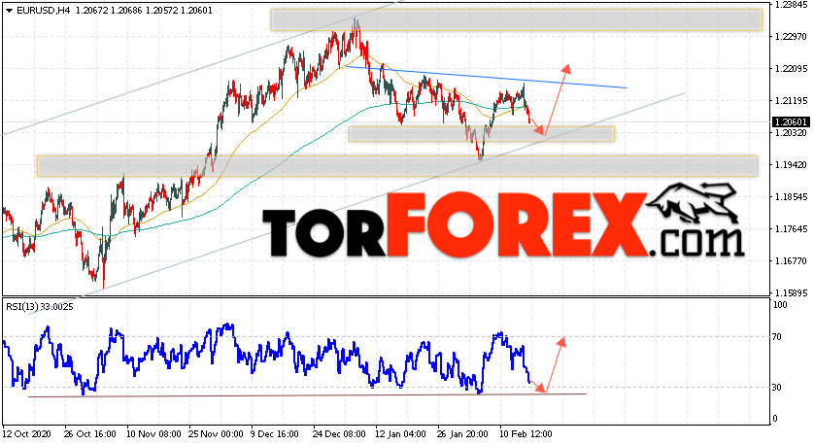Click price scale value 1.16770
814x445 pixels.
pos(792,261)
